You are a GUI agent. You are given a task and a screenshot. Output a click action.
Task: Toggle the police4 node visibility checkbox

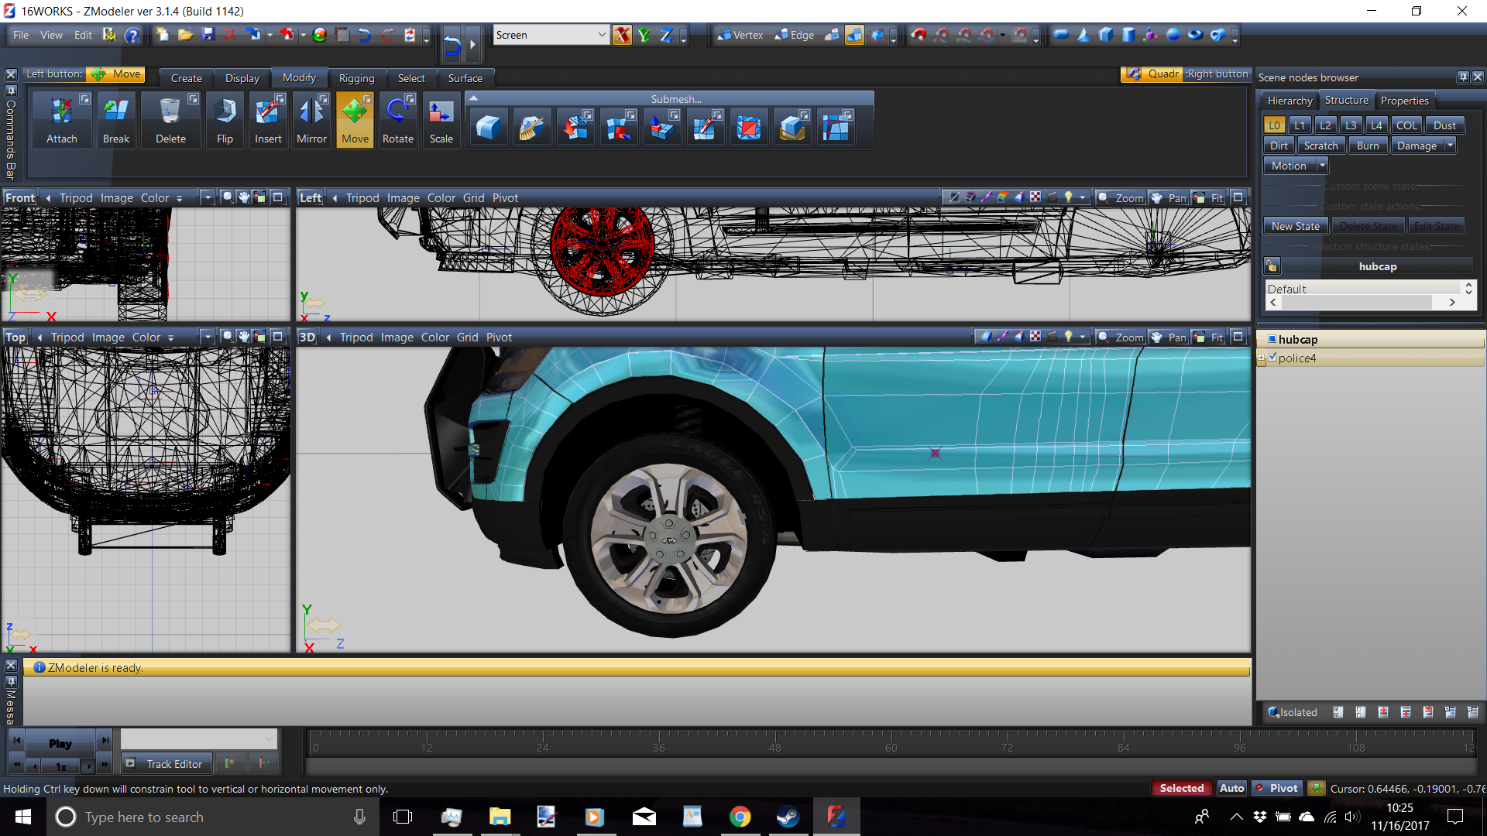(x=1272, y=358)
